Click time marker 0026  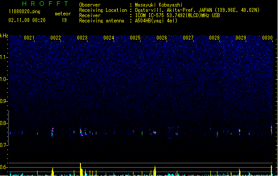coord(162,38)
